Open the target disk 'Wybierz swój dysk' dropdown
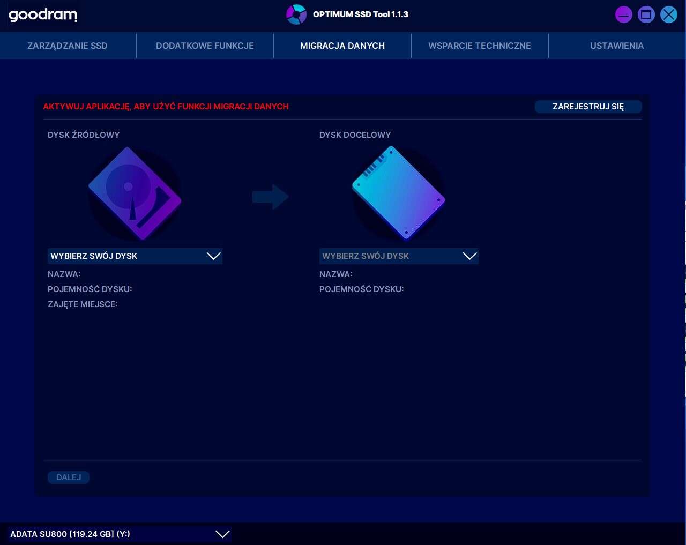This screenshot has height=545, width=686. point(399,256)
